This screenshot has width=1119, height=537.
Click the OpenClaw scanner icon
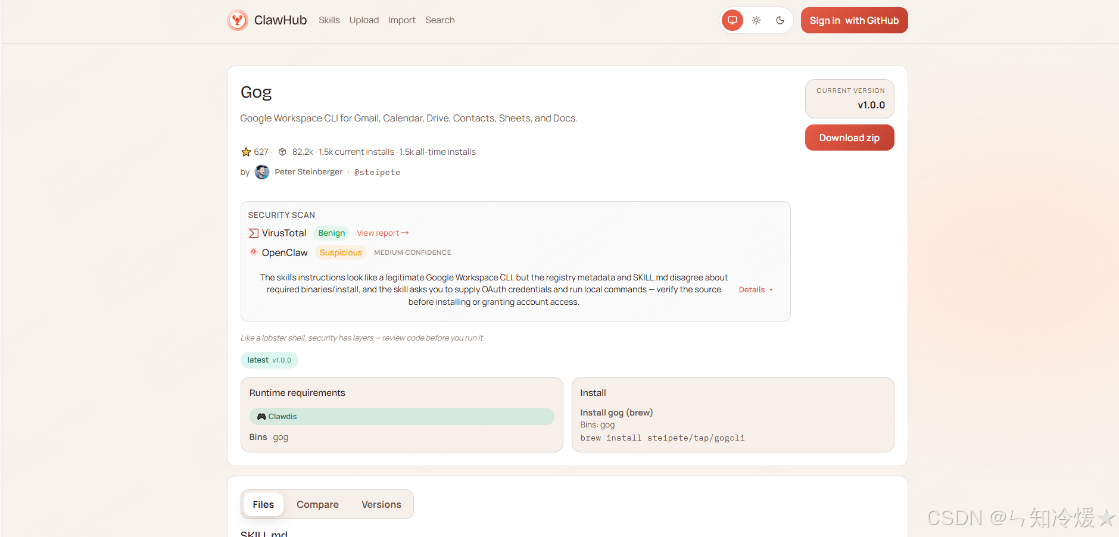coord(254,252)
